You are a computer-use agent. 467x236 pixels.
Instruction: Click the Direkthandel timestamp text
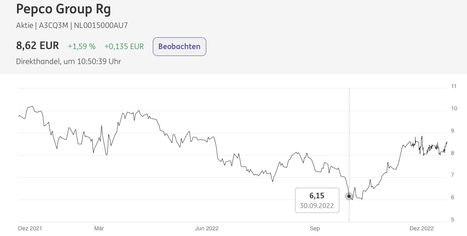point(69,61)
